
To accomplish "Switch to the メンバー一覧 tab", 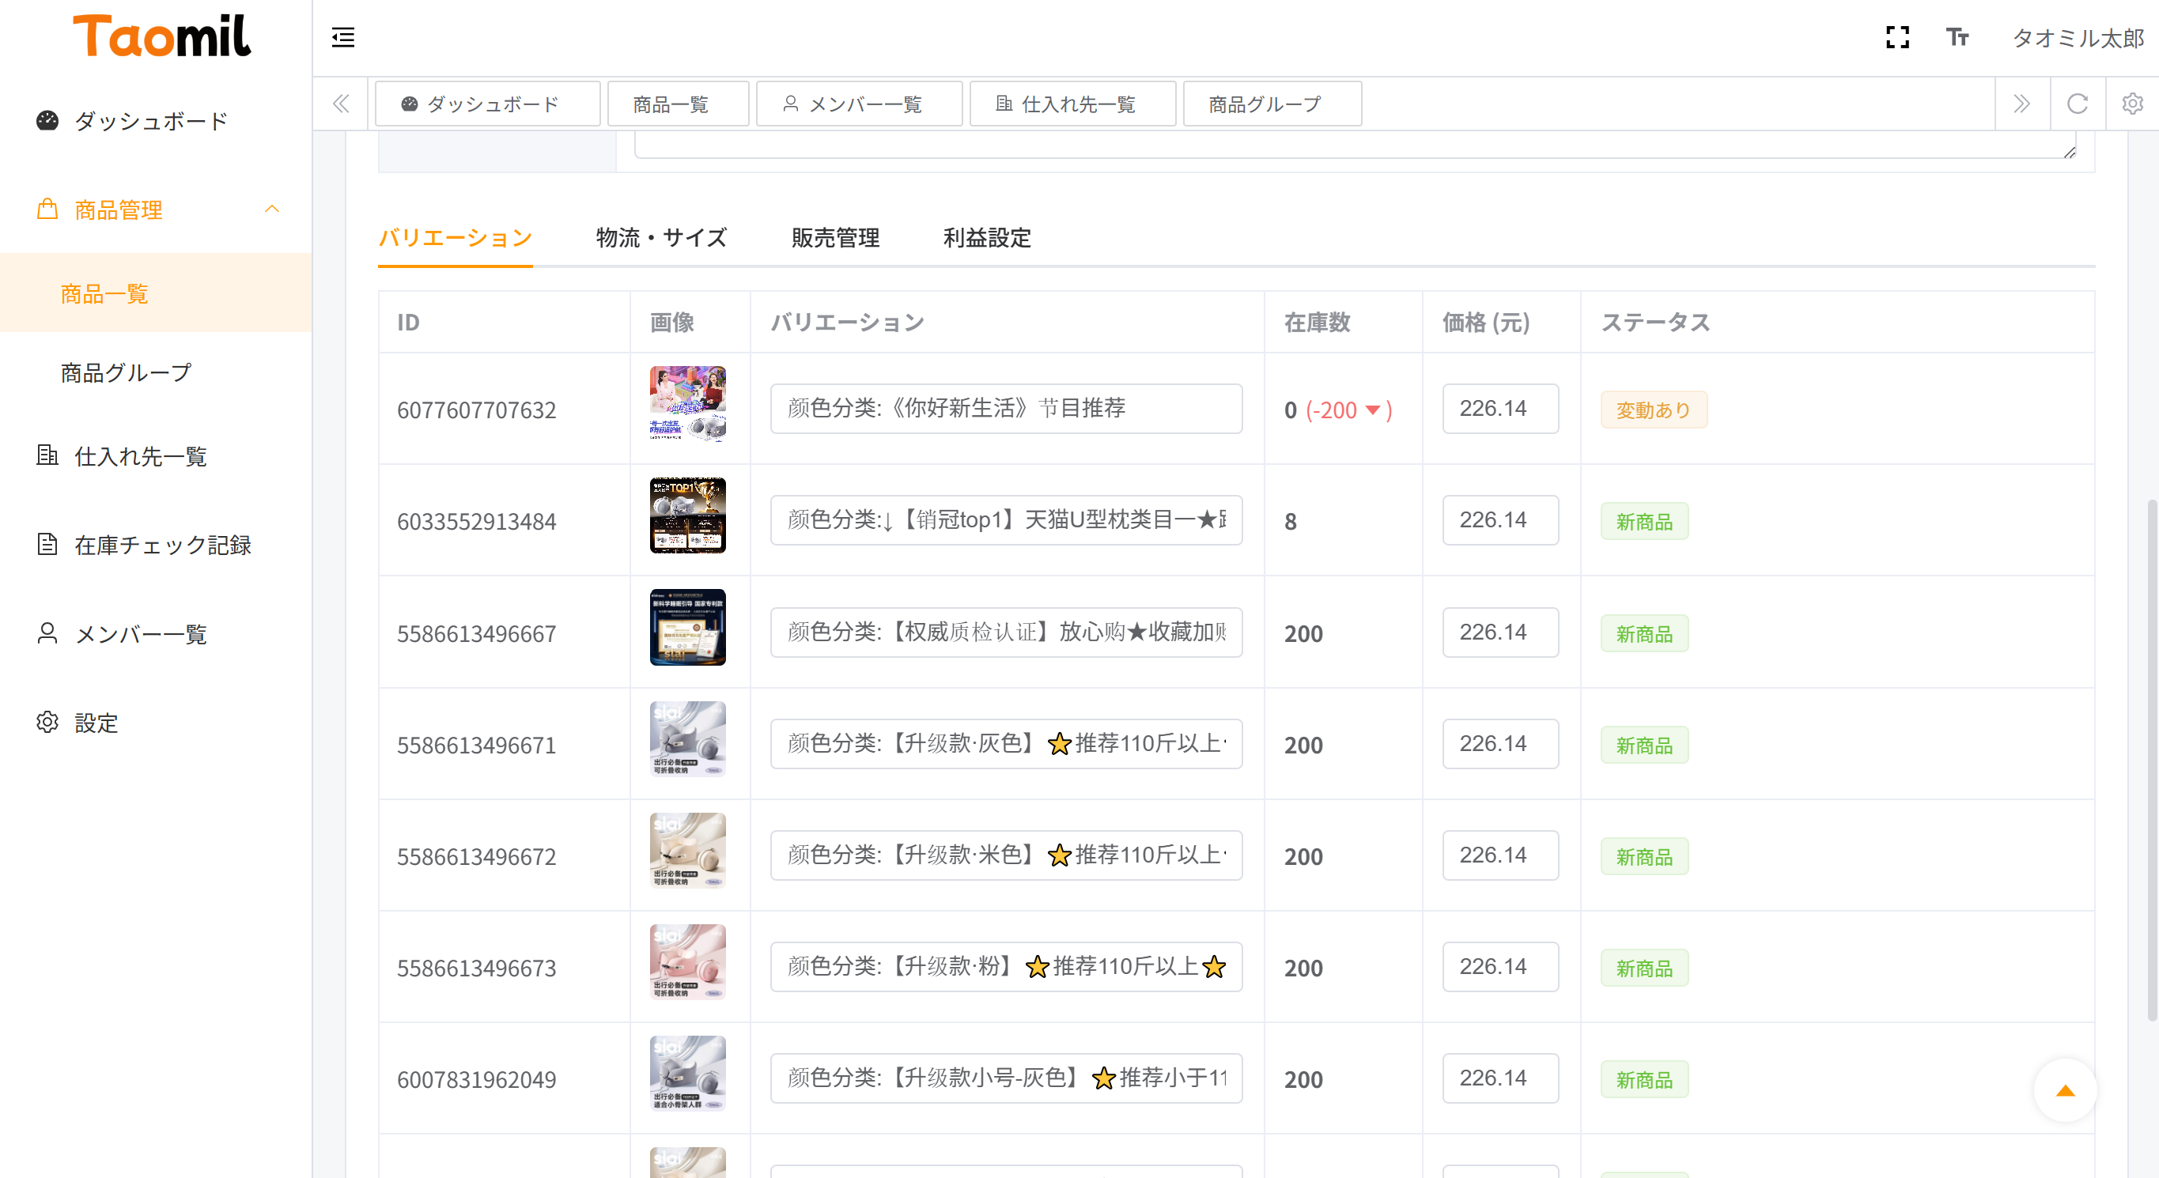I will 859,104.
